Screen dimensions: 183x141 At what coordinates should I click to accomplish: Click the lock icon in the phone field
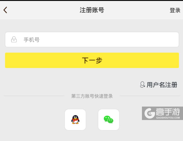tap(14, 39)
